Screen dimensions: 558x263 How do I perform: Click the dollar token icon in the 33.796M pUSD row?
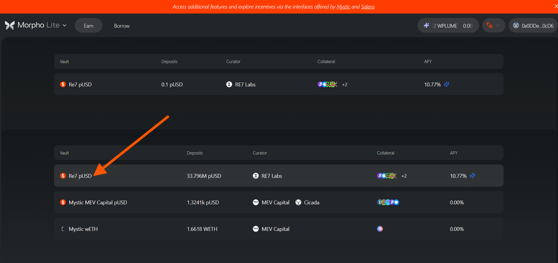63,176
